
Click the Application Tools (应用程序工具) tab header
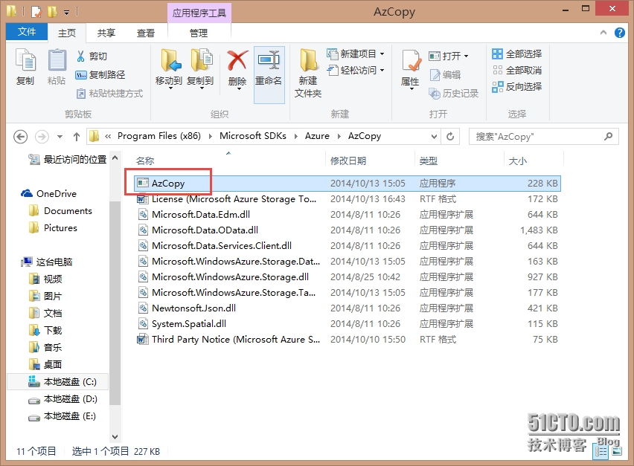(x=199, y=13)
